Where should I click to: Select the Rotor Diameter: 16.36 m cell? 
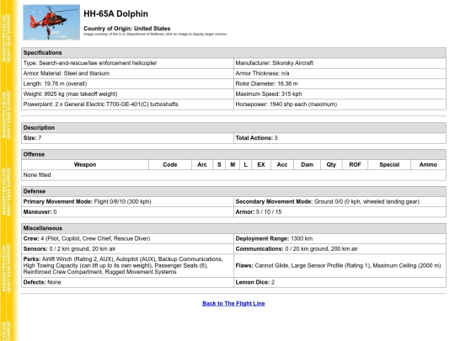tap(340, 84)
